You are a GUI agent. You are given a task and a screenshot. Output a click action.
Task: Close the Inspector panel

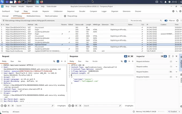point(176,56)
